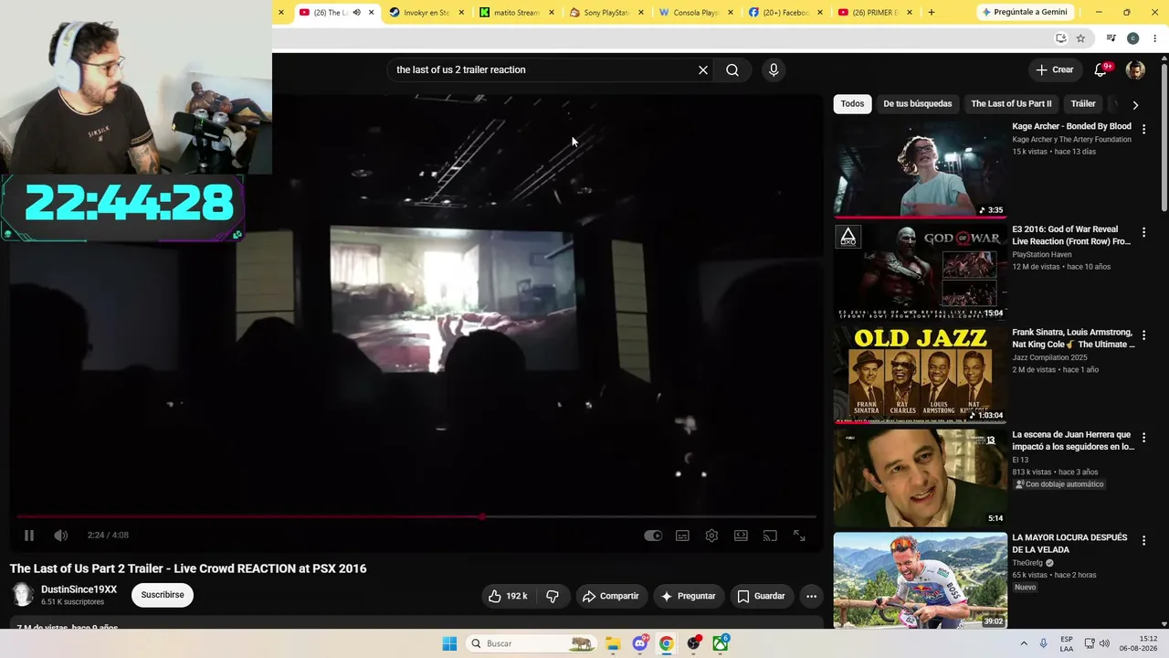The width and height of the screenshot is (1169, 658).
Task: Toggle subtitles in the video player
Action: click(682, 536)
